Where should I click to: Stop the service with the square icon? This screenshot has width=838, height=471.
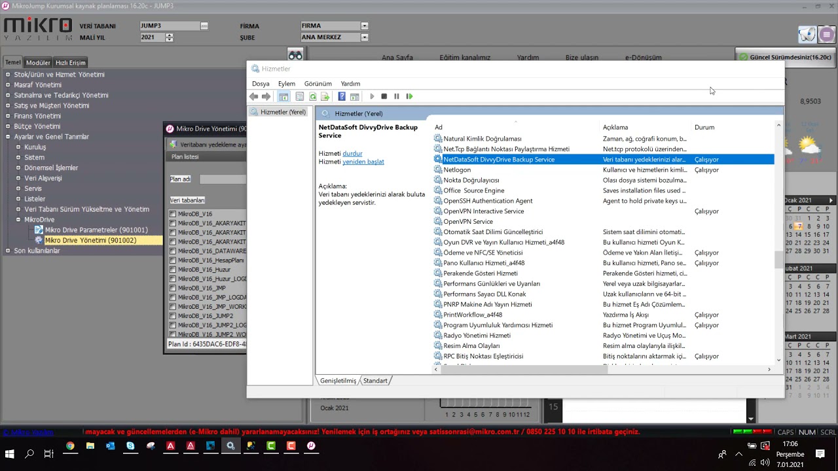point(384,96)
